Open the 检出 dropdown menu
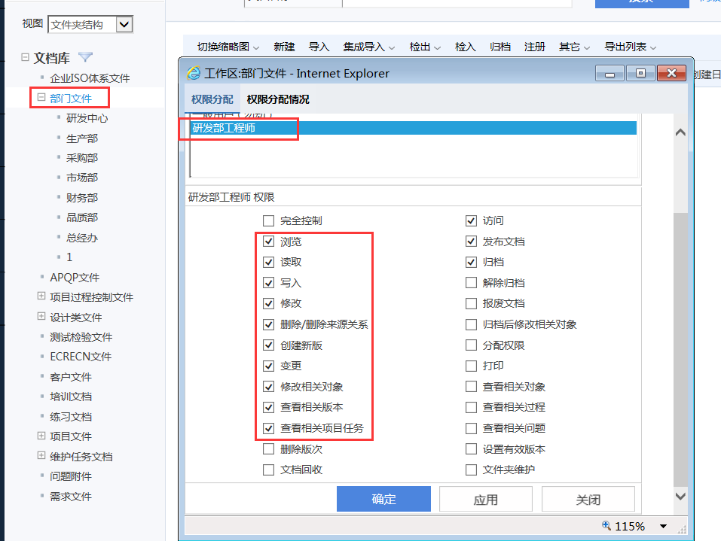 coord(425,47)
